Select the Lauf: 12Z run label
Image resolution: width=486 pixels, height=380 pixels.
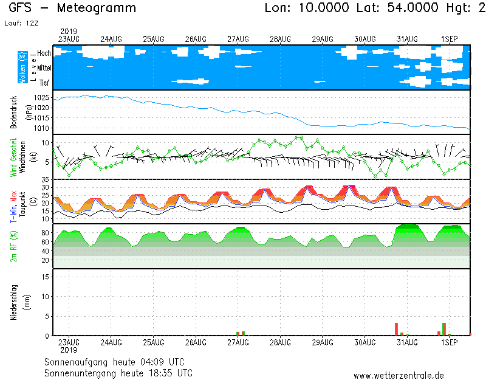(x=19, y=23)
